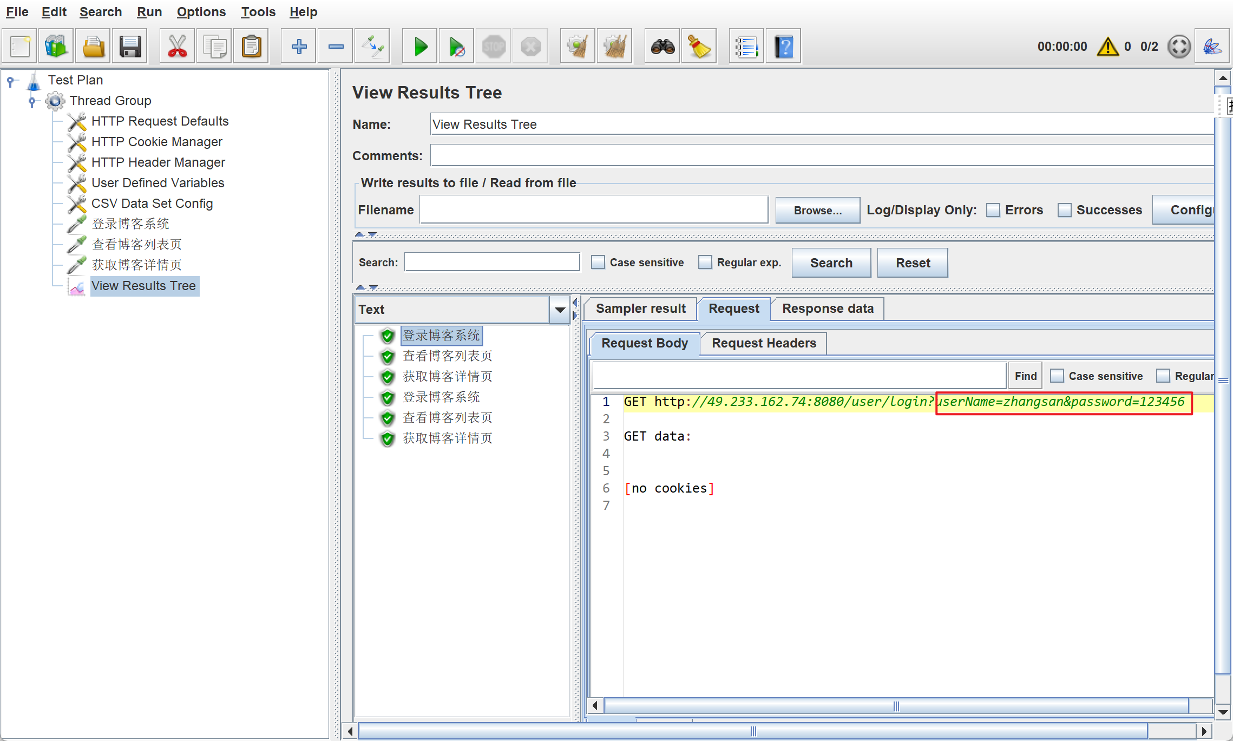Click the Browse... button
1233x741 pixels.
tap(817, 211)
